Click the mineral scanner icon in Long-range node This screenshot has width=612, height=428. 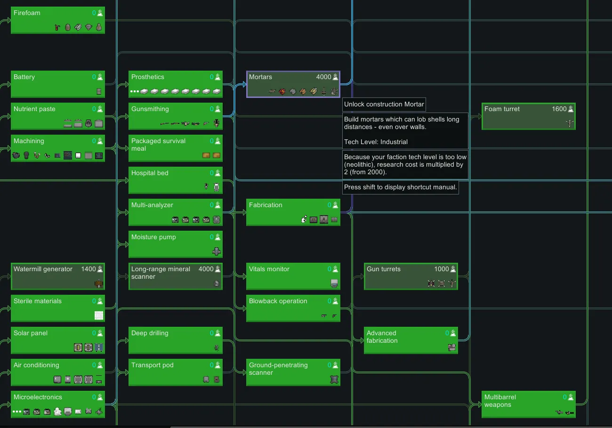(217, 283)
